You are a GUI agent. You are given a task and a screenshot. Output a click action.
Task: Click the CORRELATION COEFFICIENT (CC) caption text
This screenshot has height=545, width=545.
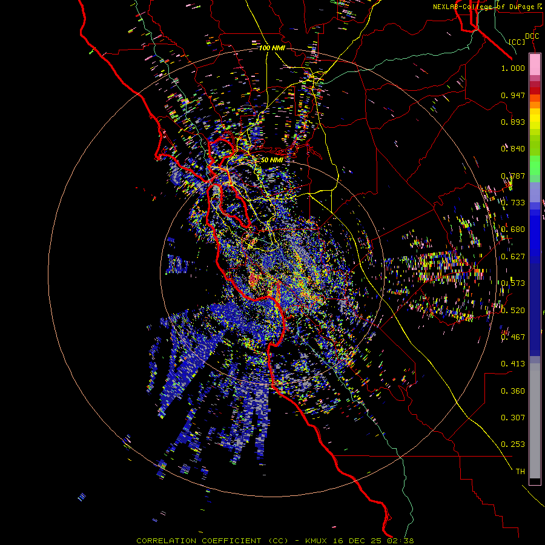(212, 541)
